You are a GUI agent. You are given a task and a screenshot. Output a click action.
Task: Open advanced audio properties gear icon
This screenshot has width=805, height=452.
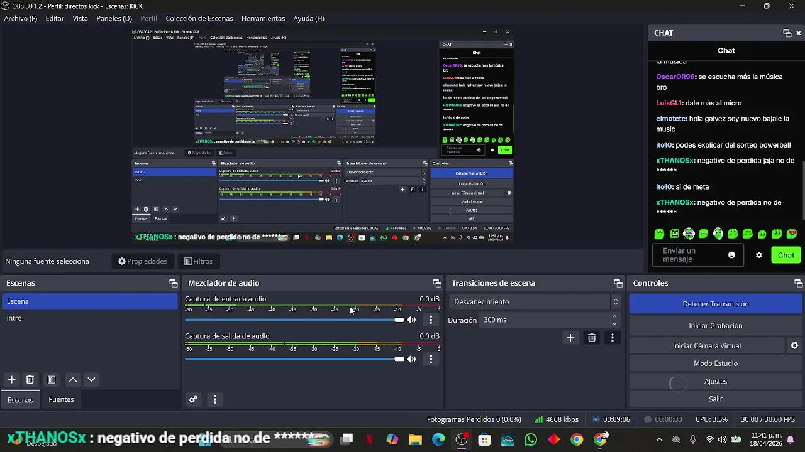pyautogui.click(x=193, y=399)
